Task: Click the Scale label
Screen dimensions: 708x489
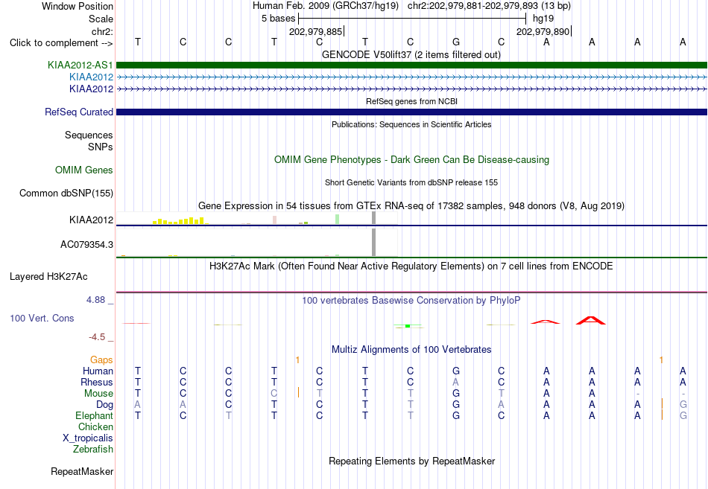Action: 101,19
